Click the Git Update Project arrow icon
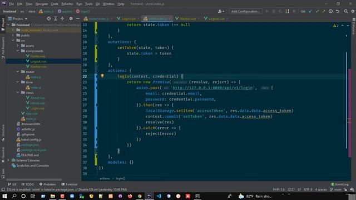 310,11
